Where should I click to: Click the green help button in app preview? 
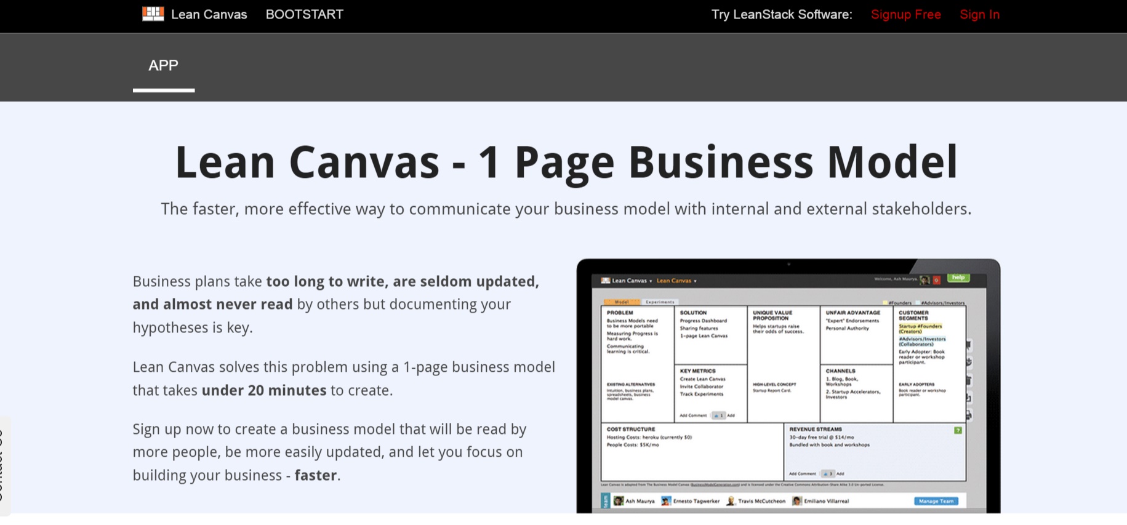tap(958, 278)
